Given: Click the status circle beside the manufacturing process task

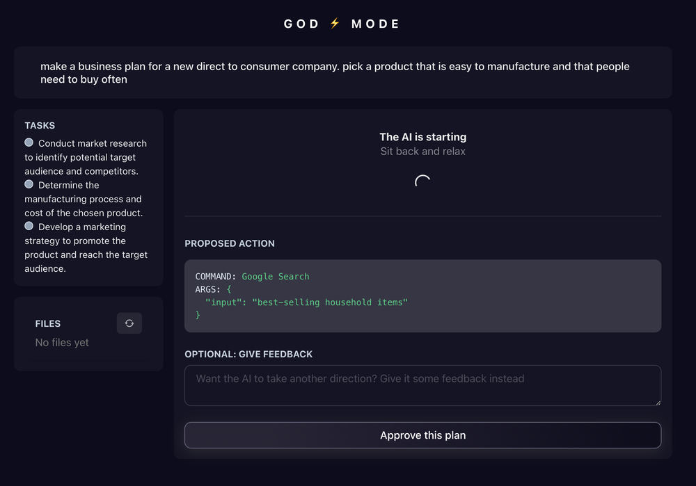Looking at the screenshot, I should pyautogui.click(x=29, y=184).
